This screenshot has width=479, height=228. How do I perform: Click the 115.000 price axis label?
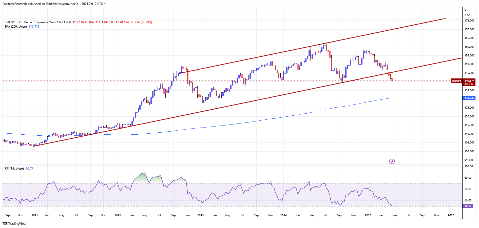point(469,125)
